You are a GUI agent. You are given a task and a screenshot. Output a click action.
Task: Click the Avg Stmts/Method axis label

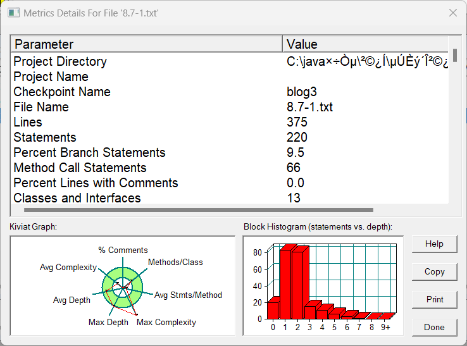[x=188, y=295]
